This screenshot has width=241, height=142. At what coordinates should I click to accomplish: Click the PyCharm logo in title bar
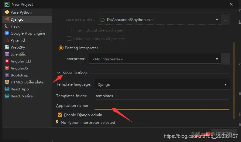click(x=7, y=4)
